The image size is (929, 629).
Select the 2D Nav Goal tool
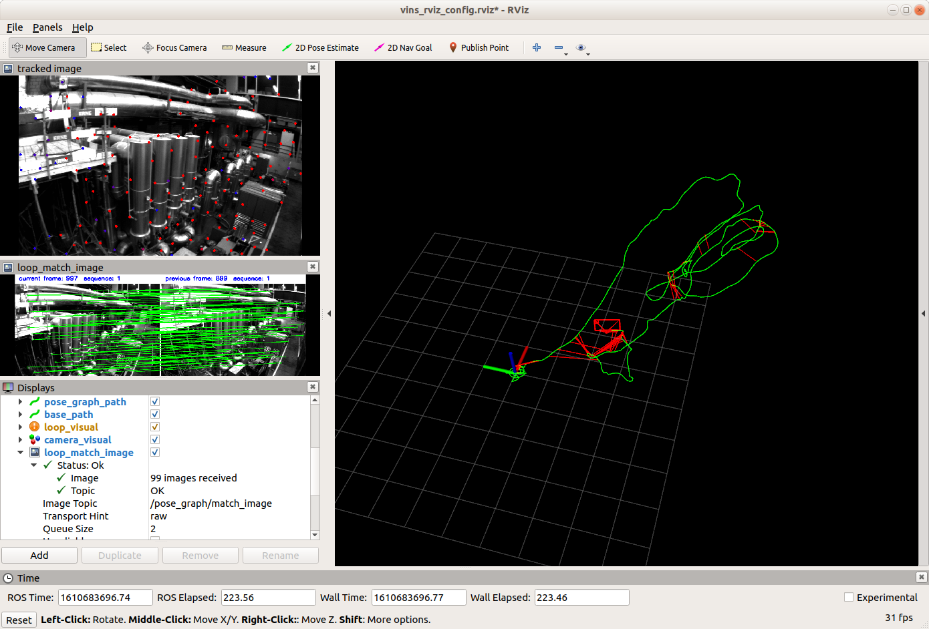point(403,47)
